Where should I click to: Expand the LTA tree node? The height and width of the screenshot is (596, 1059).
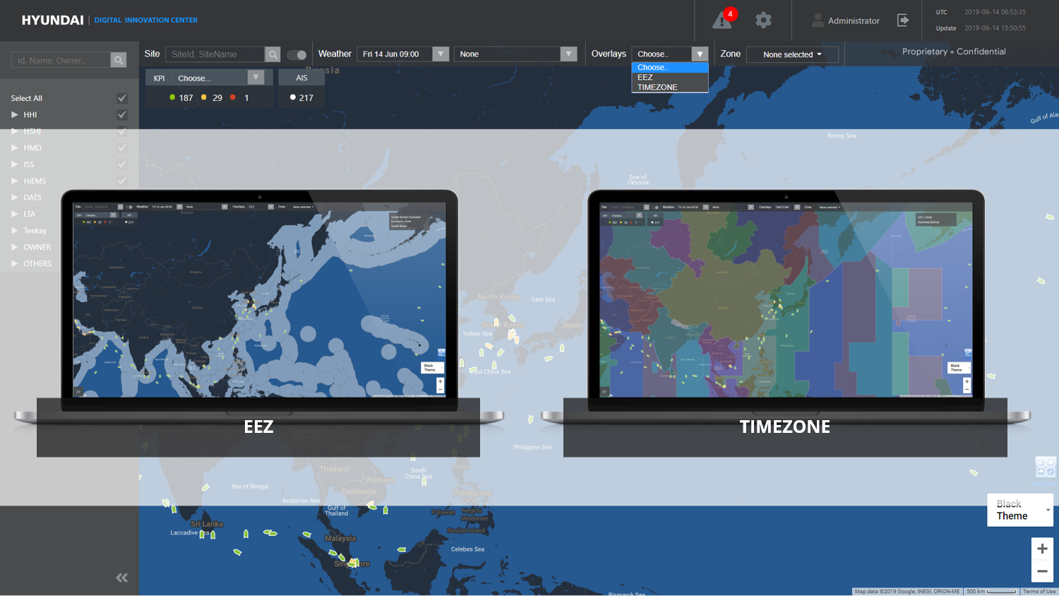tap(15, 214)
